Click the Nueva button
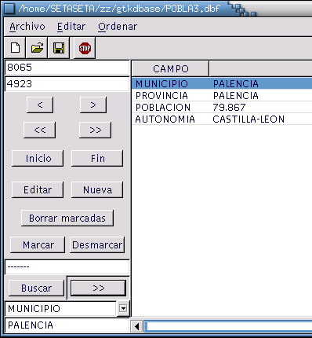This screenshot has height=338, width=312. [x=97, y=189]
